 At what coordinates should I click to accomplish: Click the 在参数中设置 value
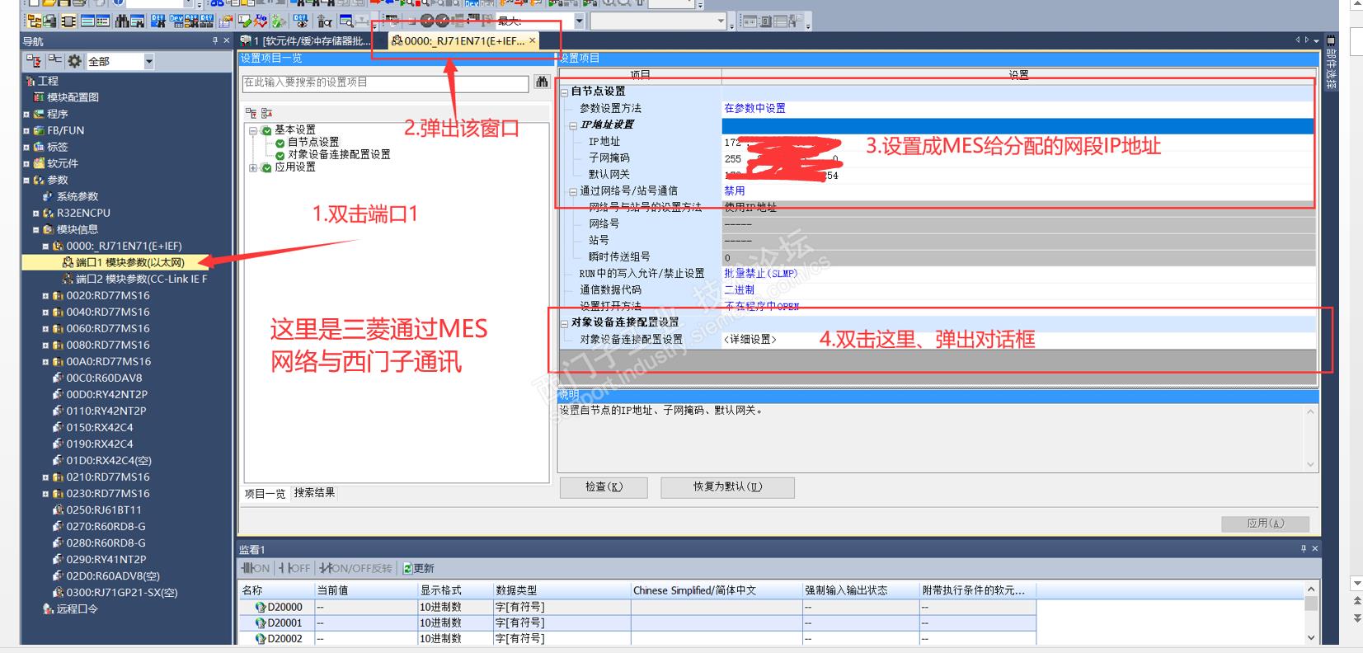point(754,108)
